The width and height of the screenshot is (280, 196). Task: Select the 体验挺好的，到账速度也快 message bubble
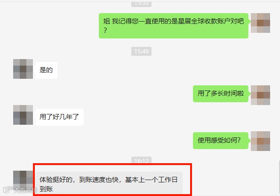pyautogui.click(x=109, y=183)
